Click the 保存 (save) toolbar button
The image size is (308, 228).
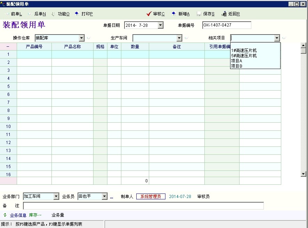click(206, 14)
